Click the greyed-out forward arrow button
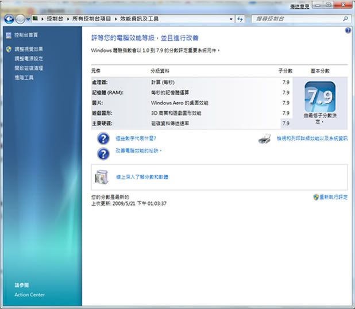355x309 pixels. (20, 20)
